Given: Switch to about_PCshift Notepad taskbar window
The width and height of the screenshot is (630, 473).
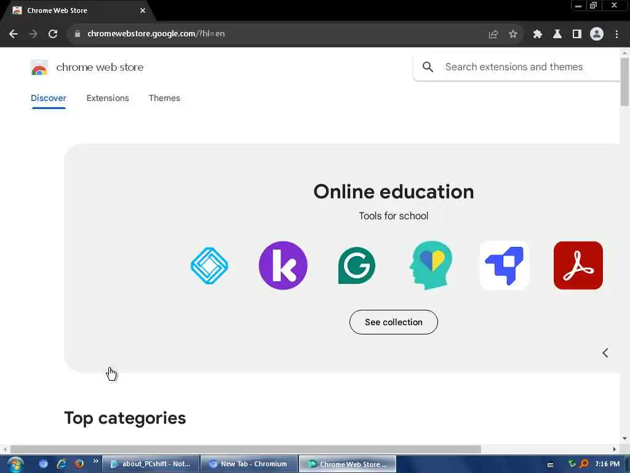Looking at the screenshot, I should pyautogui.click(x=151, y=464).
